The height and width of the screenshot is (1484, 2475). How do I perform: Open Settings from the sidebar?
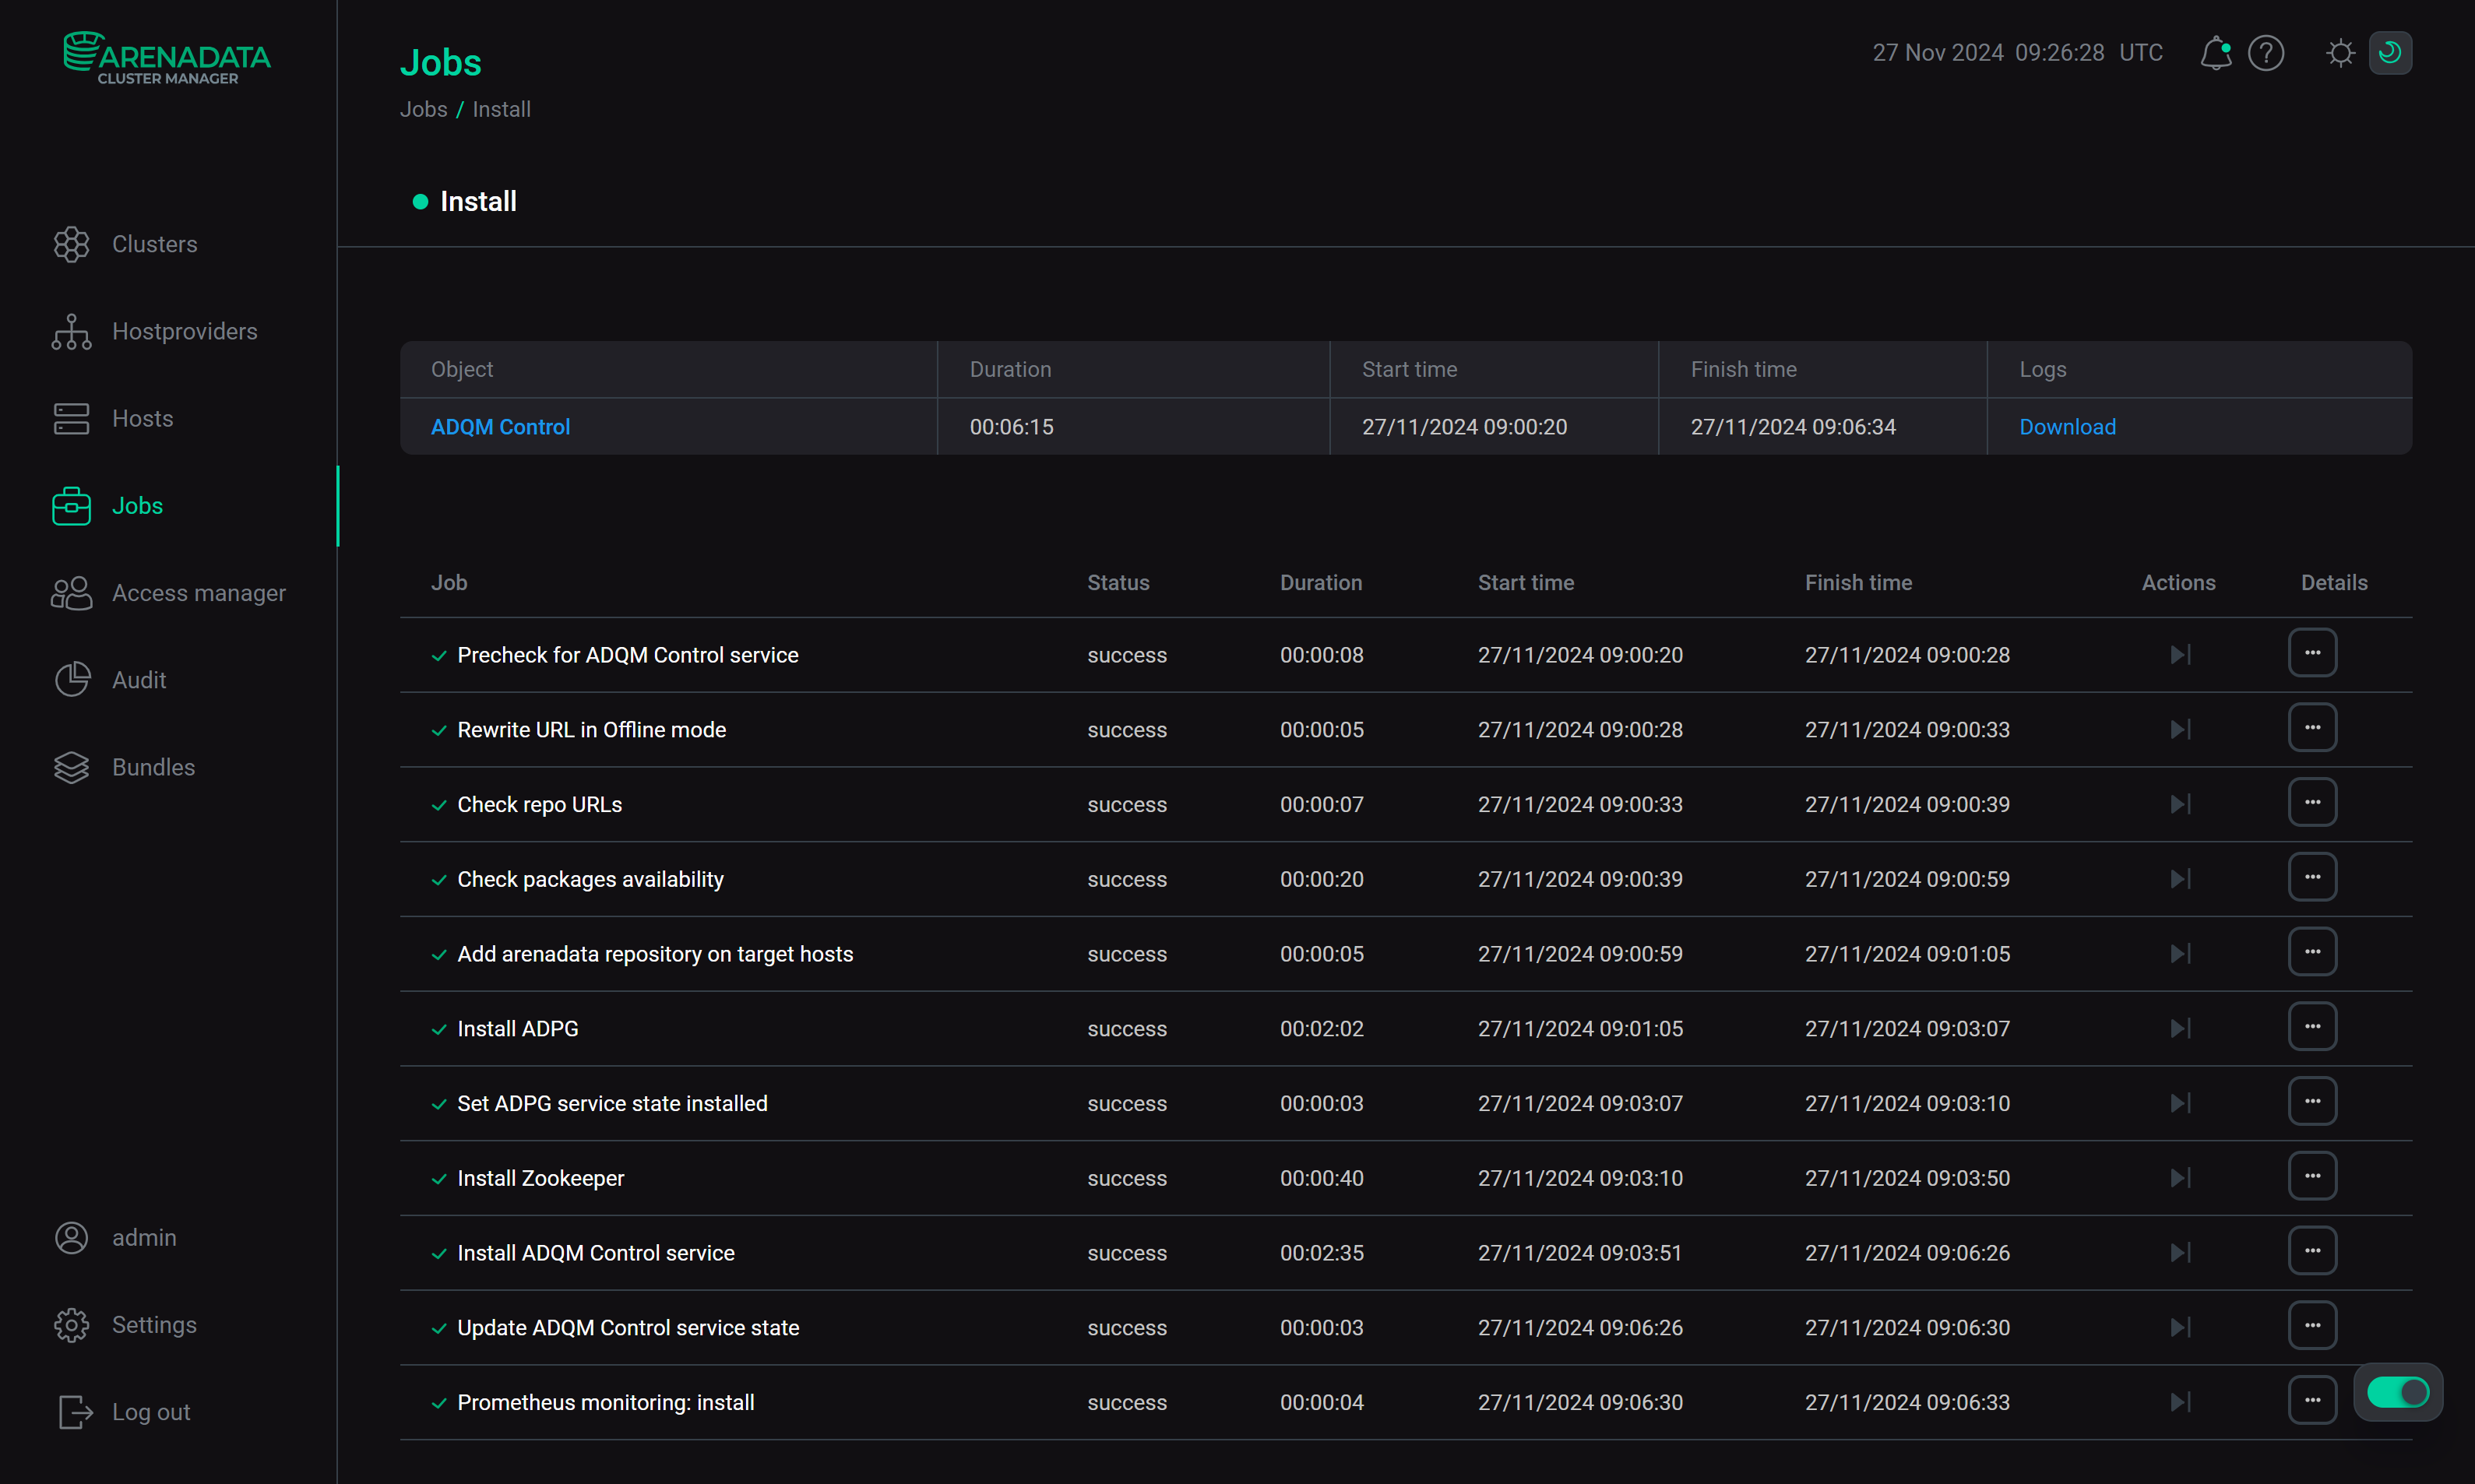[x=154, y=1324]
